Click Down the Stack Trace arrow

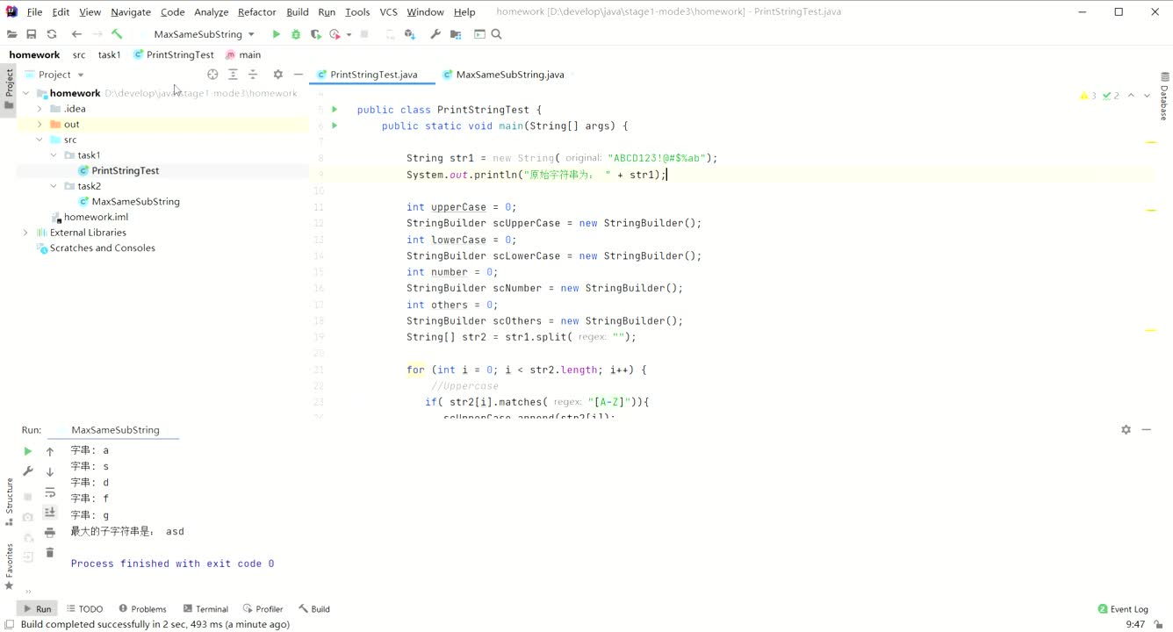point(50,471)
